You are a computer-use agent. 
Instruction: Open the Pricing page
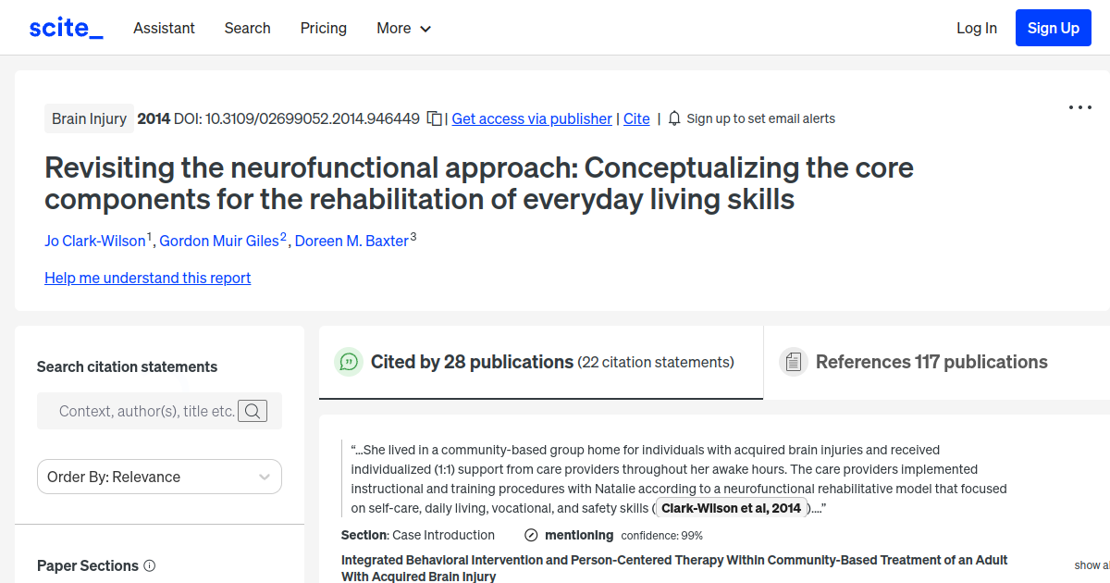[323, 29]
